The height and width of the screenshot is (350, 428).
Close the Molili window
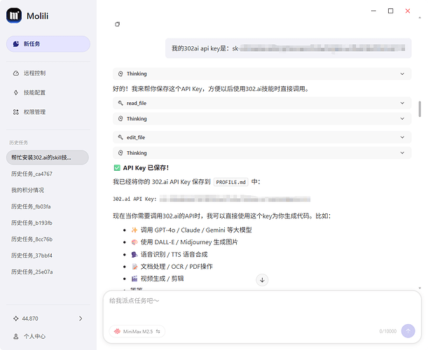tap(408, 11)
